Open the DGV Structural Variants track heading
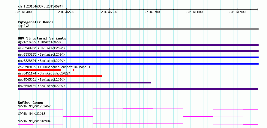The image size is (267, 128). (42, 38)
